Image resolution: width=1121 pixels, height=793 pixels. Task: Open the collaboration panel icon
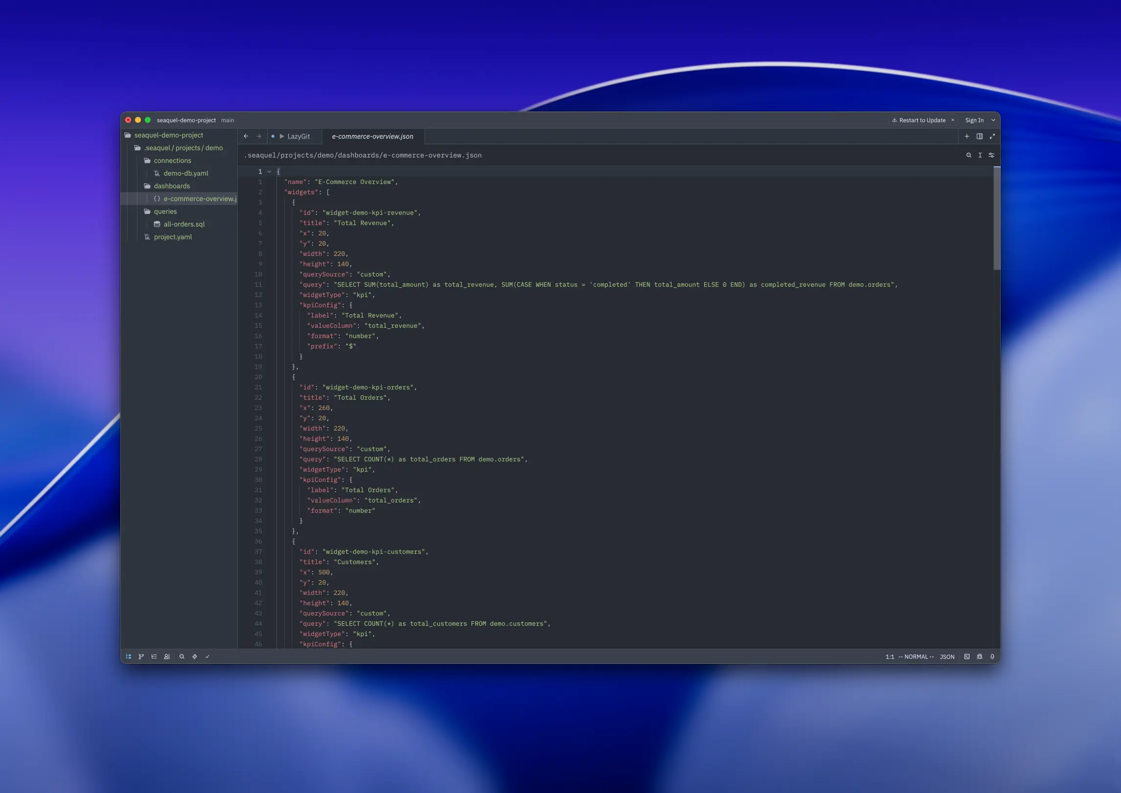click(167, 657)
